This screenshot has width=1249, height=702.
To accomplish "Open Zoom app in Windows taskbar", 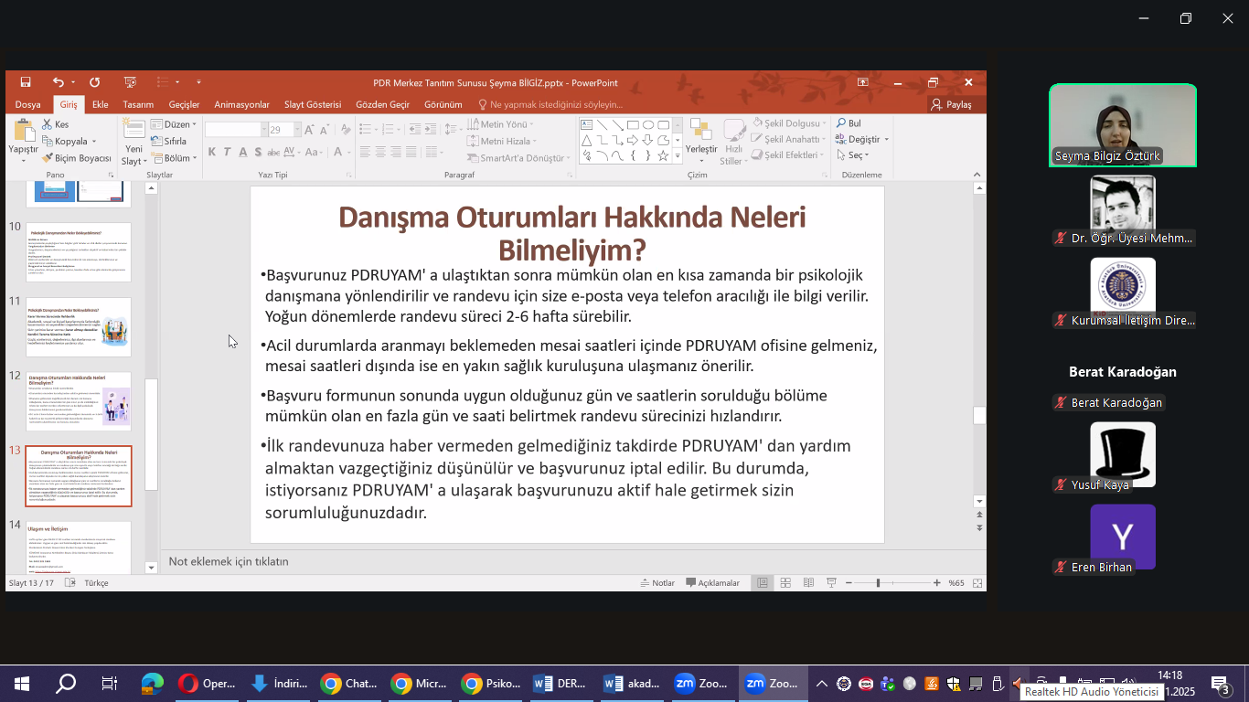I will click(x=701, y=684).
